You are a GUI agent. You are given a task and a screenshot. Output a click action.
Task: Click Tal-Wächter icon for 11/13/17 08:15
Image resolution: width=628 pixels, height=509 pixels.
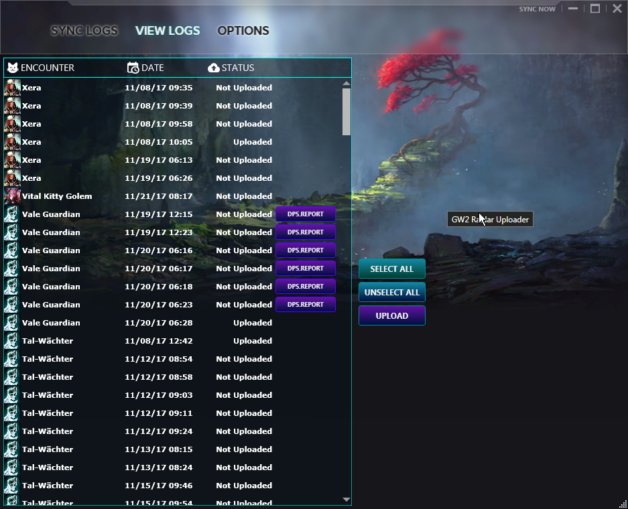click(x=12, y=449)
